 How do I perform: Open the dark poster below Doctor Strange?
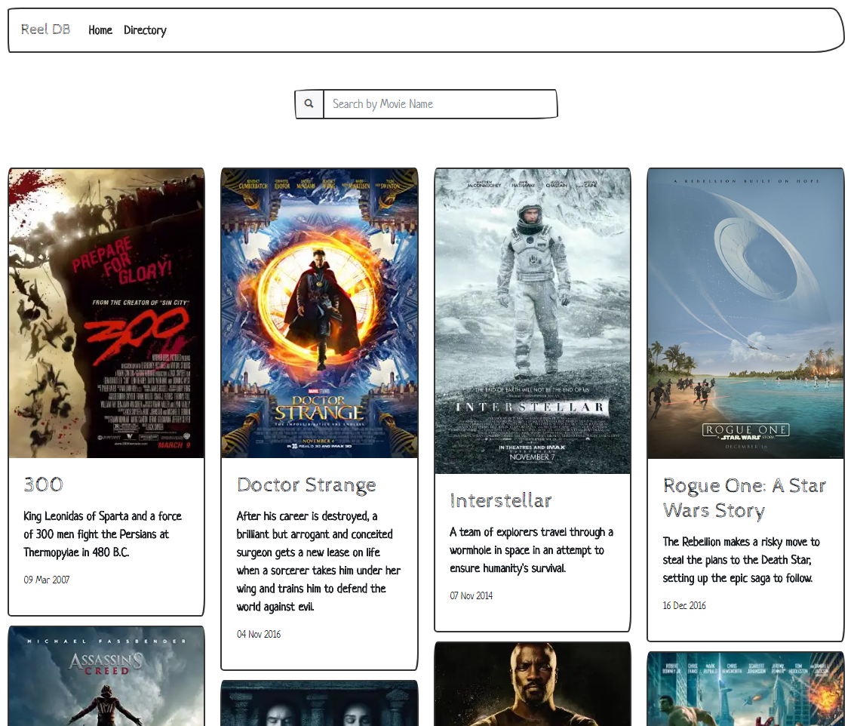point(320,703)
